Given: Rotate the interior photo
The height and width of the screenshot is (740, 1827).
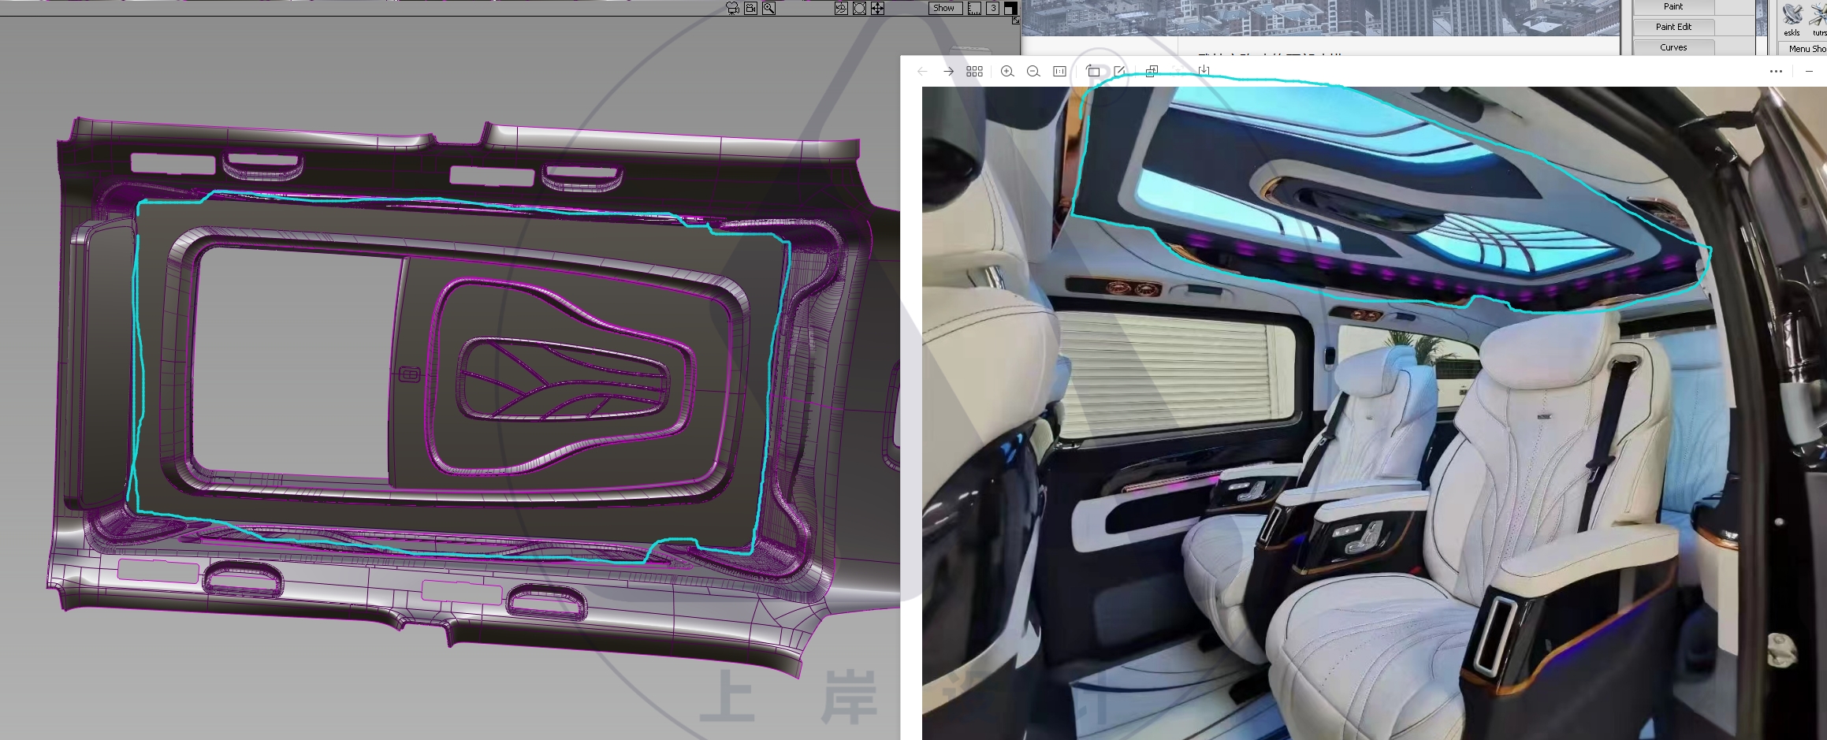Looking at the screenshot, I should click(1092, 71).
